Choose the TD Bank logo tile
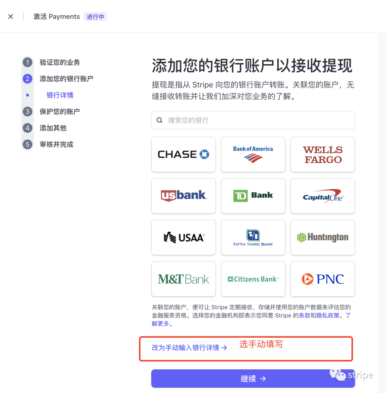Screen dimensions: 386x393 [x=253, y=196]
